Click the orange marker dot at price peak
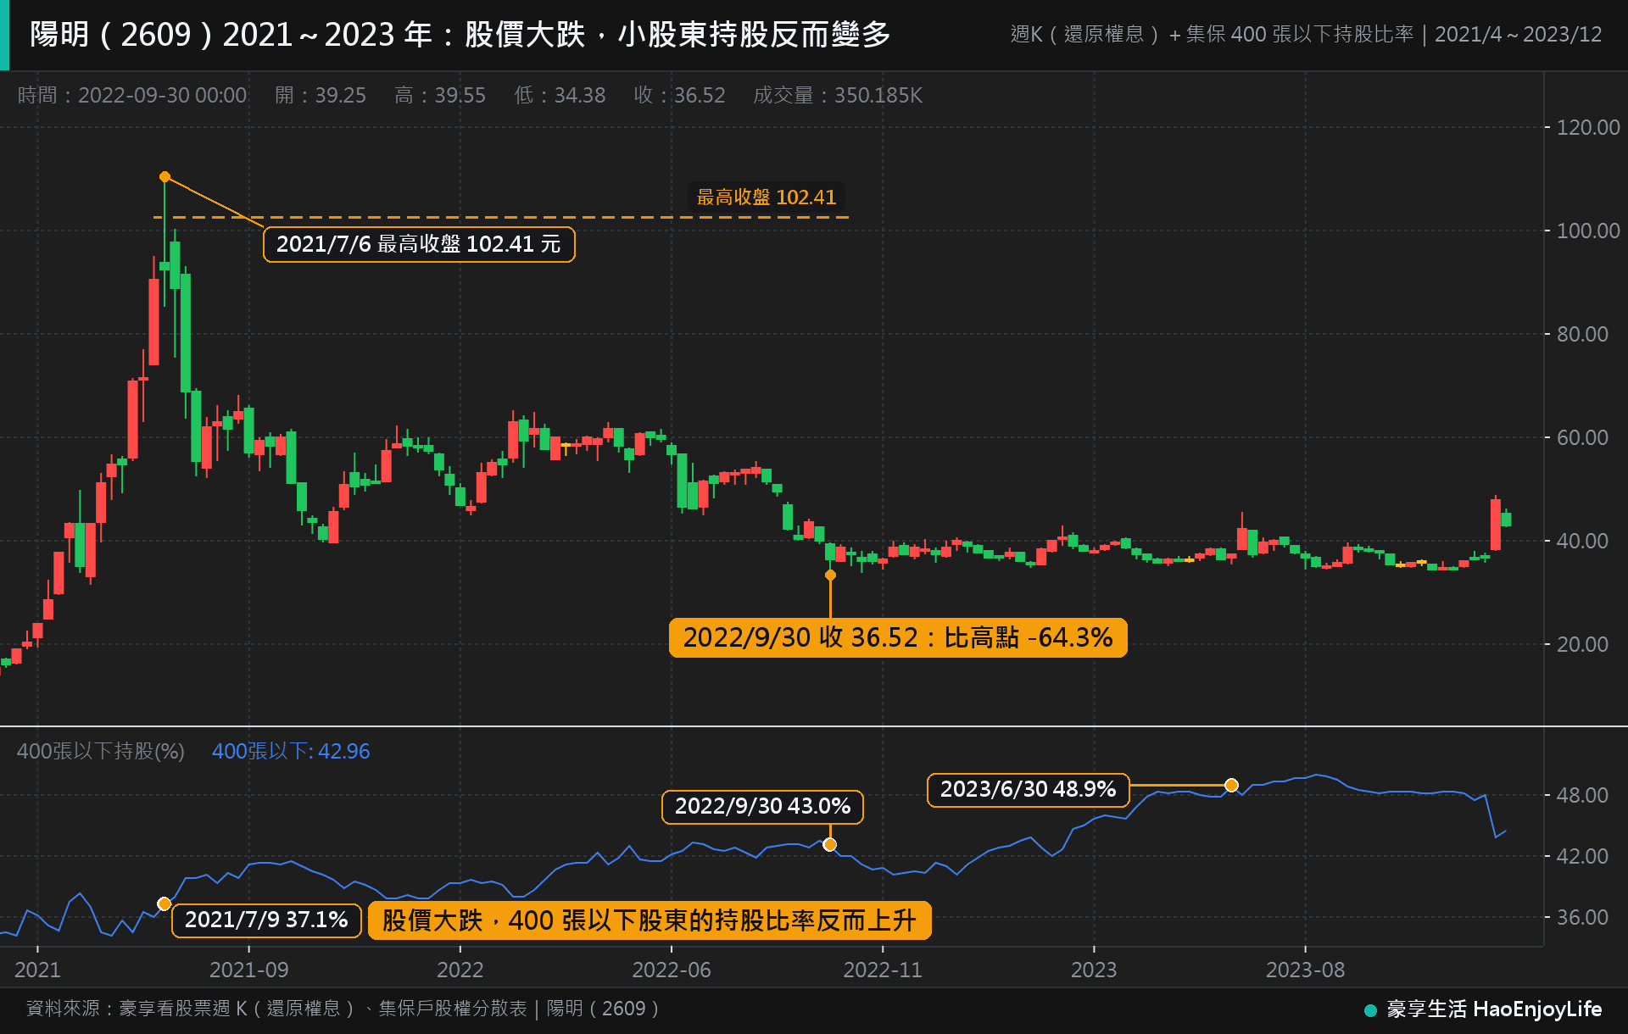The height and width of the screenshot is (1034, 1628). 164,177
